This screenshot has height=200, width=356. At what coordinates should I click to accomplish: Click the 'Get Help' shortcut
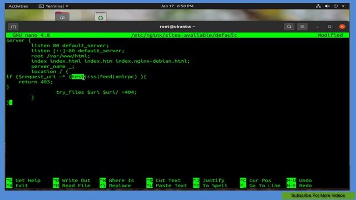point(23,181)
